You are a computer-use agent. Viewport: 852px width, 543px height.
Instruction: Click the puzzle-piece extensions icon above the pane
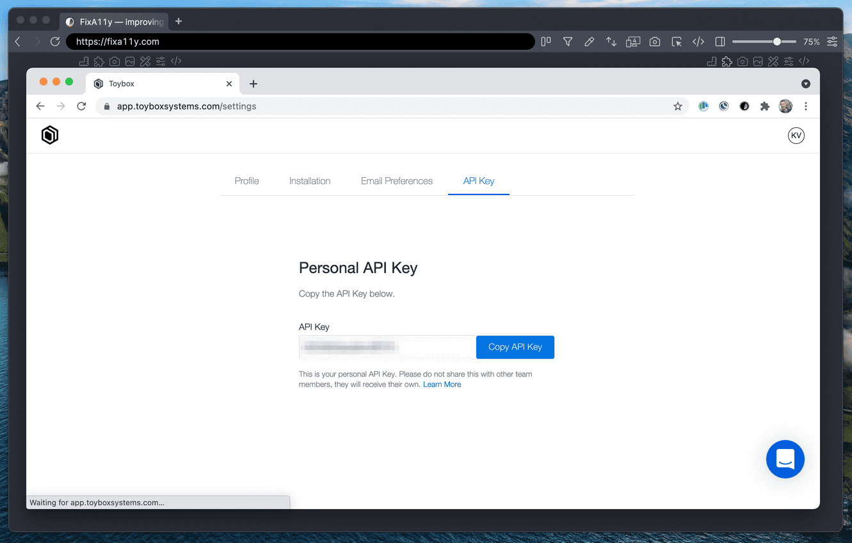click(99, 61)
